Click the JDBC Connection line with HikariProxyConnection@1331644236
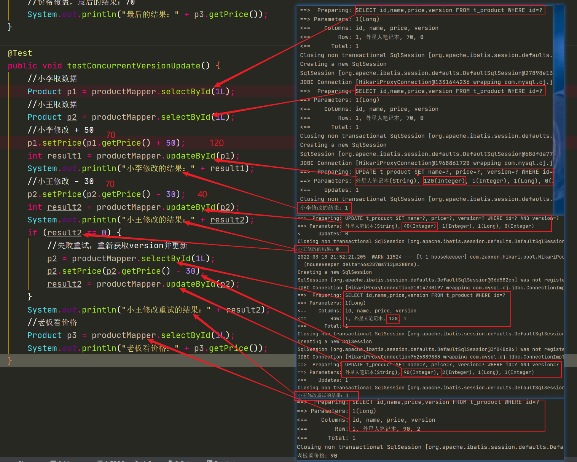 [x=426, y=82]
